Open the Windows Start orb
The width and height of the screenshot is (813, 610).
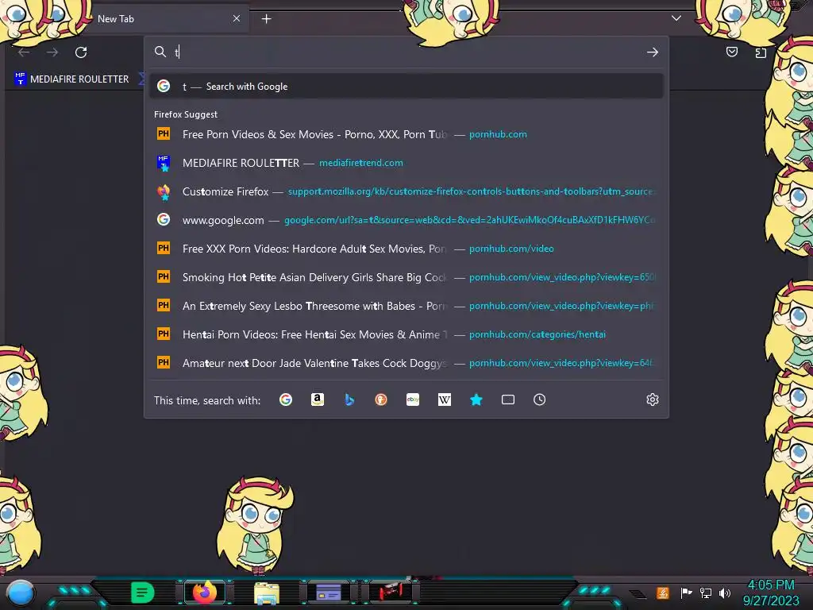tap(21, 593)
